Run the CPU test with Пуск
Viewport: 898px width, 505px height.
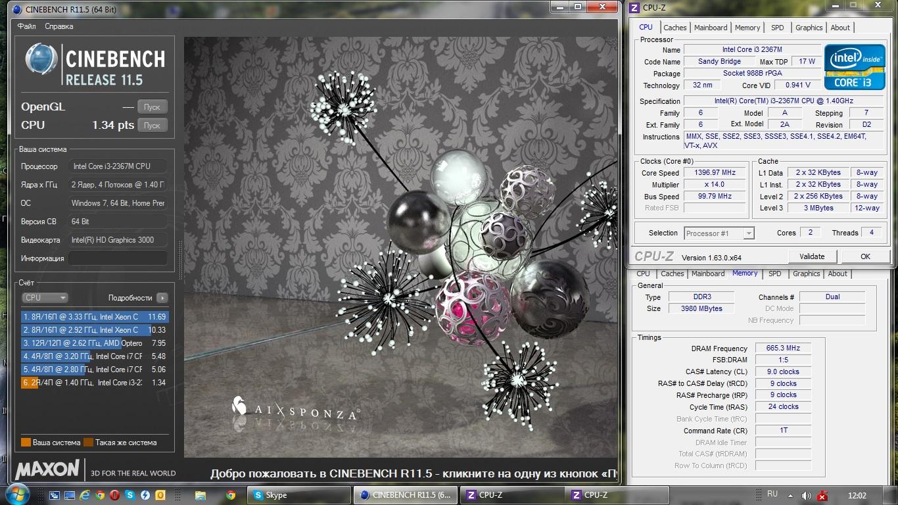click(152, 125)
